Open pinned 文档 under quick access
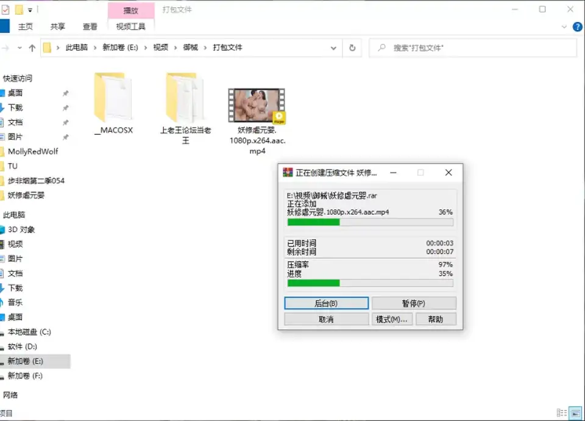This screenshot has width=585, height=421. [15, 122]
